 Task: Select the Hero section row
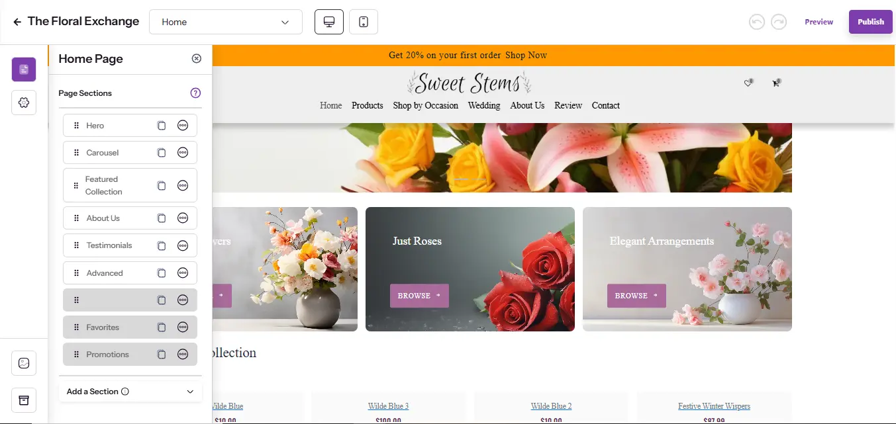coord(130,126)
